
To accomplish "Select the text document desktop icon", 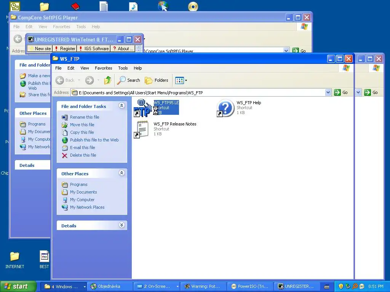I will click(104, 6).
